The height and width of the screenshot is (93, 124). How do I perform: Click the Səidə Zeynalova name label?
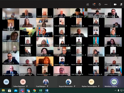[25, 45]
